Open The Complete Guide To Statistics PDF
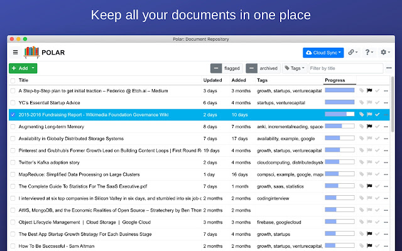The height and width of the screenshot is (251, 402). coord(83,186)
